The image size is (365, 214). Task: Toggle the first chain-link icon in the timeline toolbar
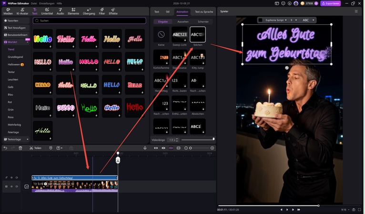point(156,148)
